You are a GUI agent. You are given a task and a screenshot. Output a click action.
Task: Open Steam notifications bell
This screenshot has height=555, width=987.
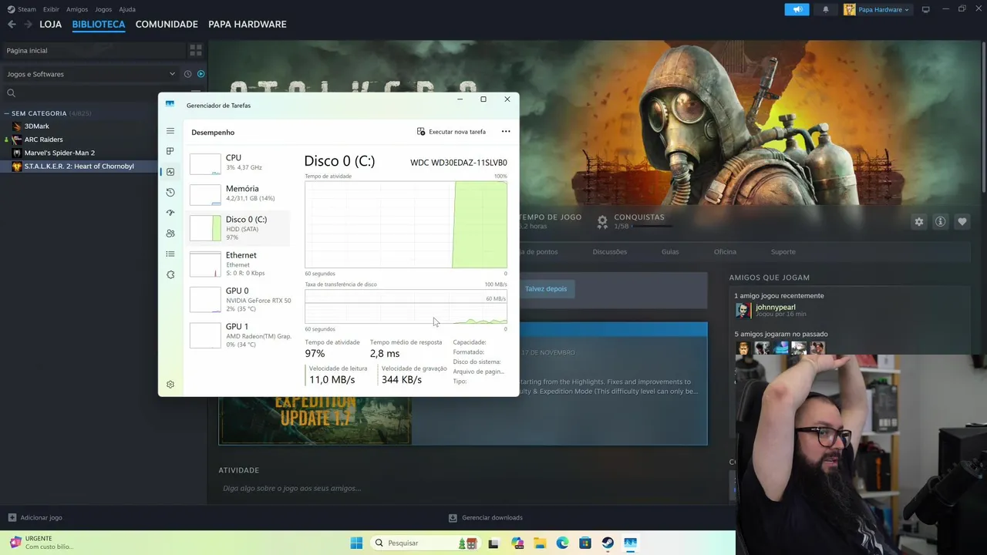(825, 9)
